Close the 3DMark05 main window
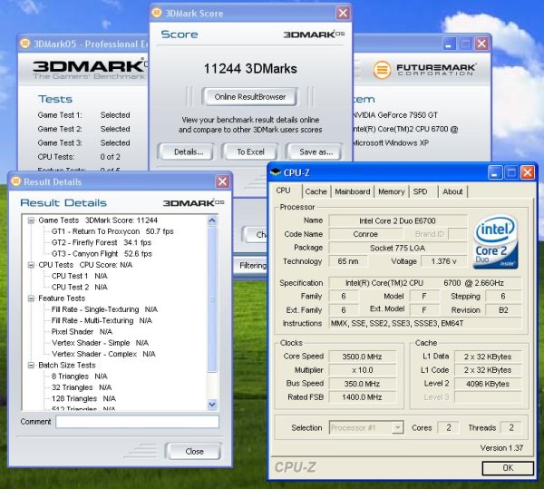Viewport: 544px width, 489px height. pyautogui.click(x=481, y=44)
